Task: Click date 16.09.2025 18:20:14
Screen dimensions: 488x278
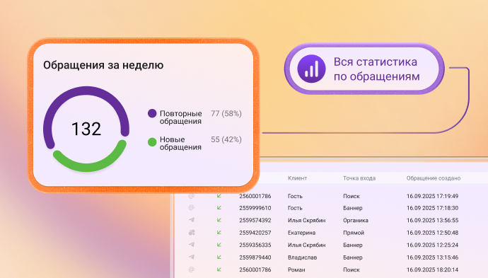Action: (432, 270)
